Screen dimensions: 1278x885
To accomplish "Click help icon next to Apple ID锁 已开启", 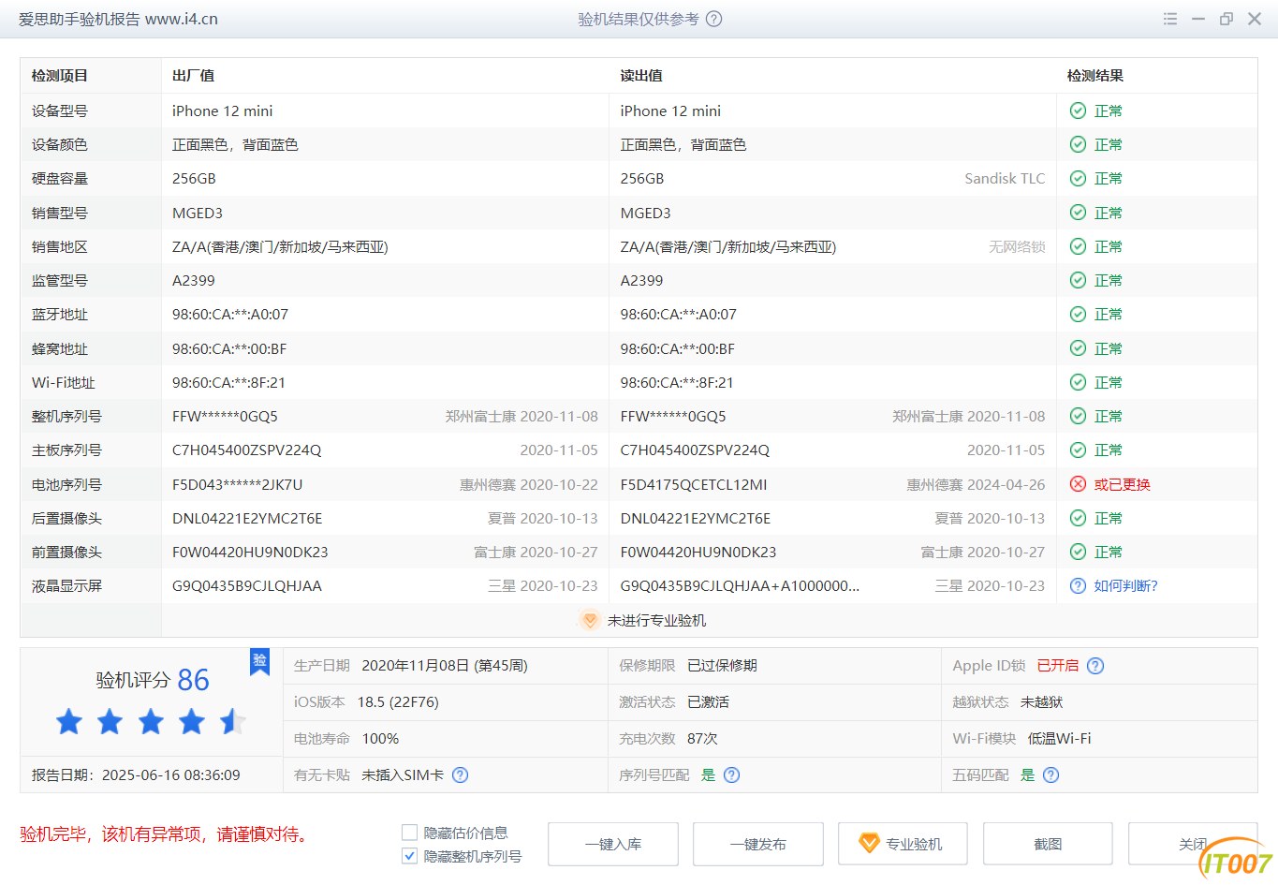I will [1095, 666].
